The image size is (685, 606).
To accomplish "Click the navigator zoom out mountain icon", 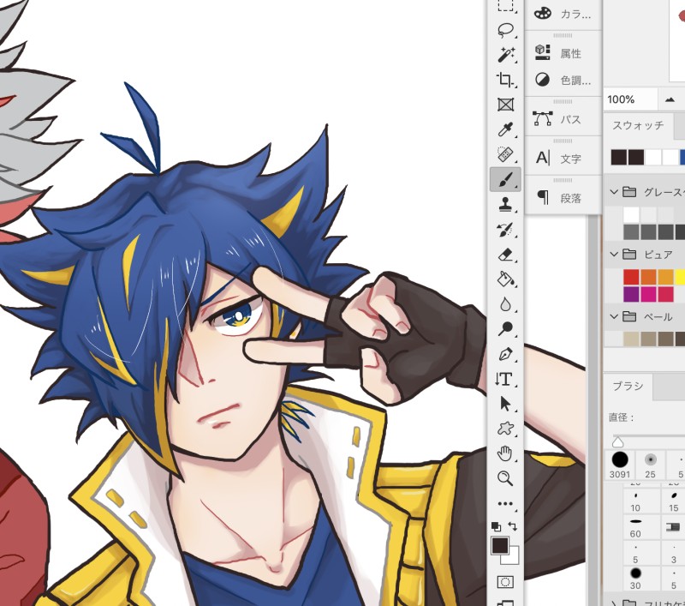I will tap(670, 99).
